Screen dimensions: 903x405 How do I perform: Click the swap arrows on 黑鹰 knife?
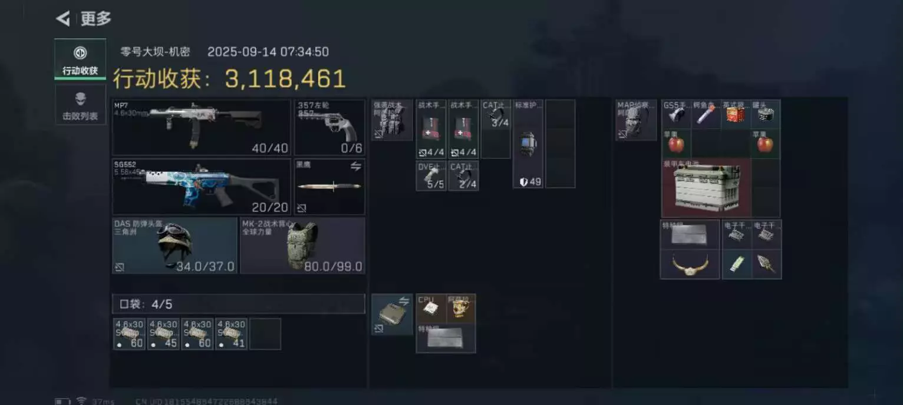click(355, 167)
